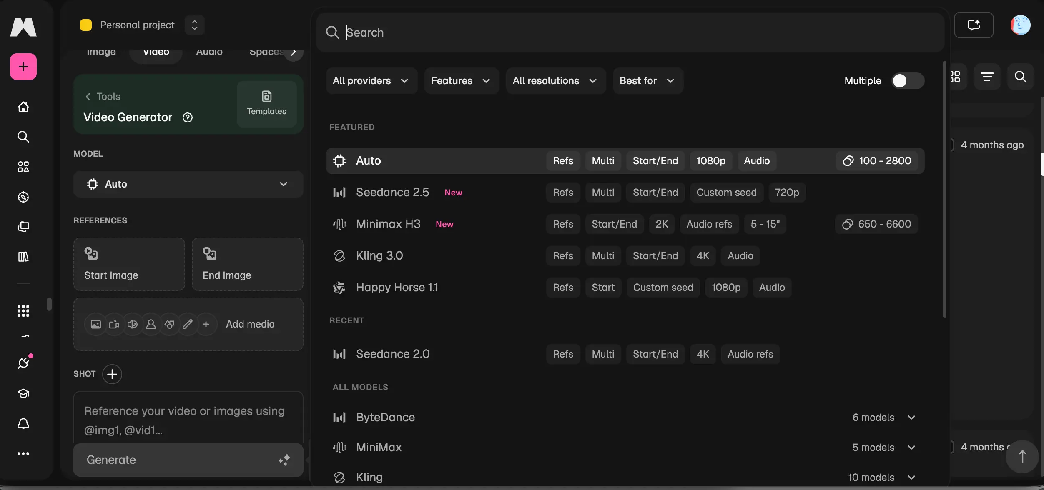The image size is (1044, 490).
Task: Open the Features filter dropdown
Action: coord(461,81)
